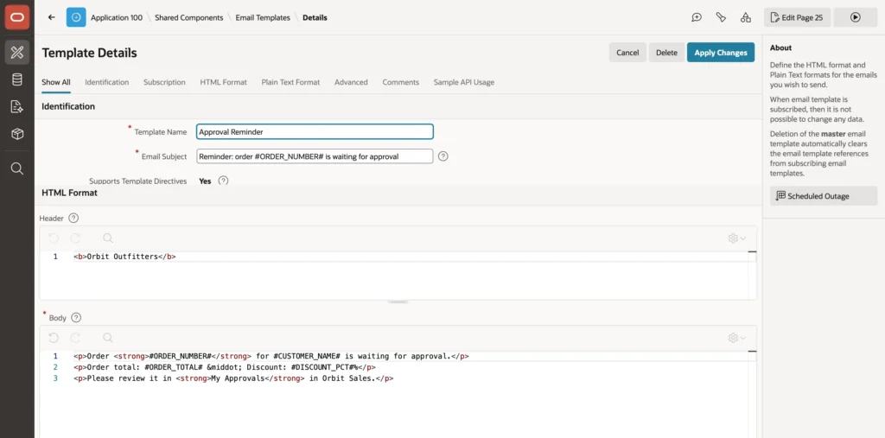Click the wrench utilities icon in header
885x438 pixels.
tap(721, 17)
